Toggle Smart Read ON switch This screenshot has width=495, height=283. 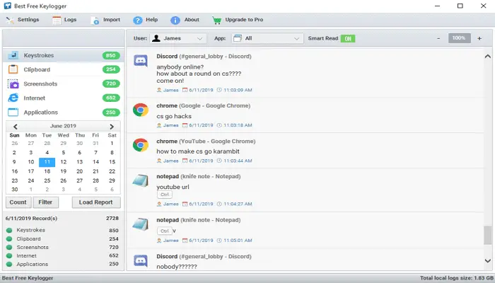pyautogui.click(x=348, y=38)
